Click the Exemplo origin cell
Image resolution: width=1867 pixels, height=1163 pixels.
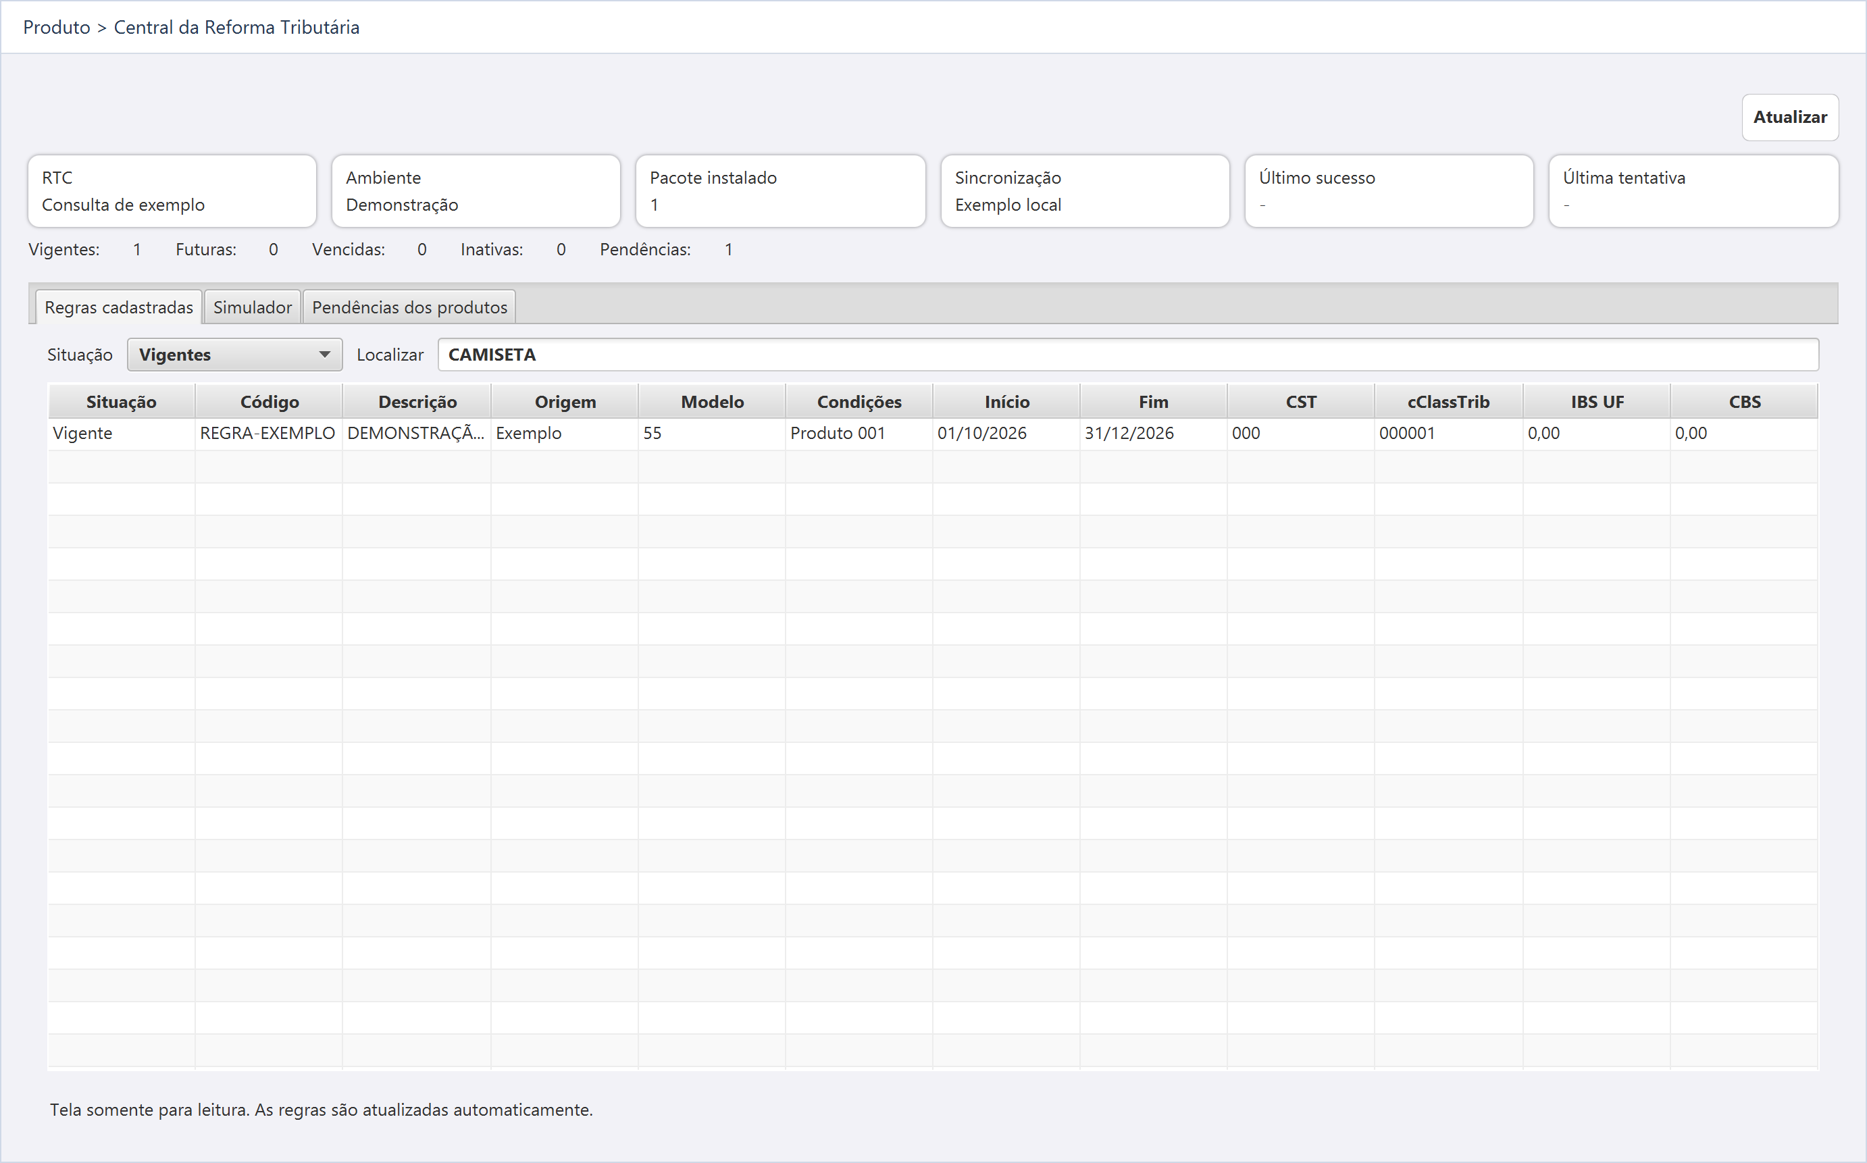click(564, 433)
